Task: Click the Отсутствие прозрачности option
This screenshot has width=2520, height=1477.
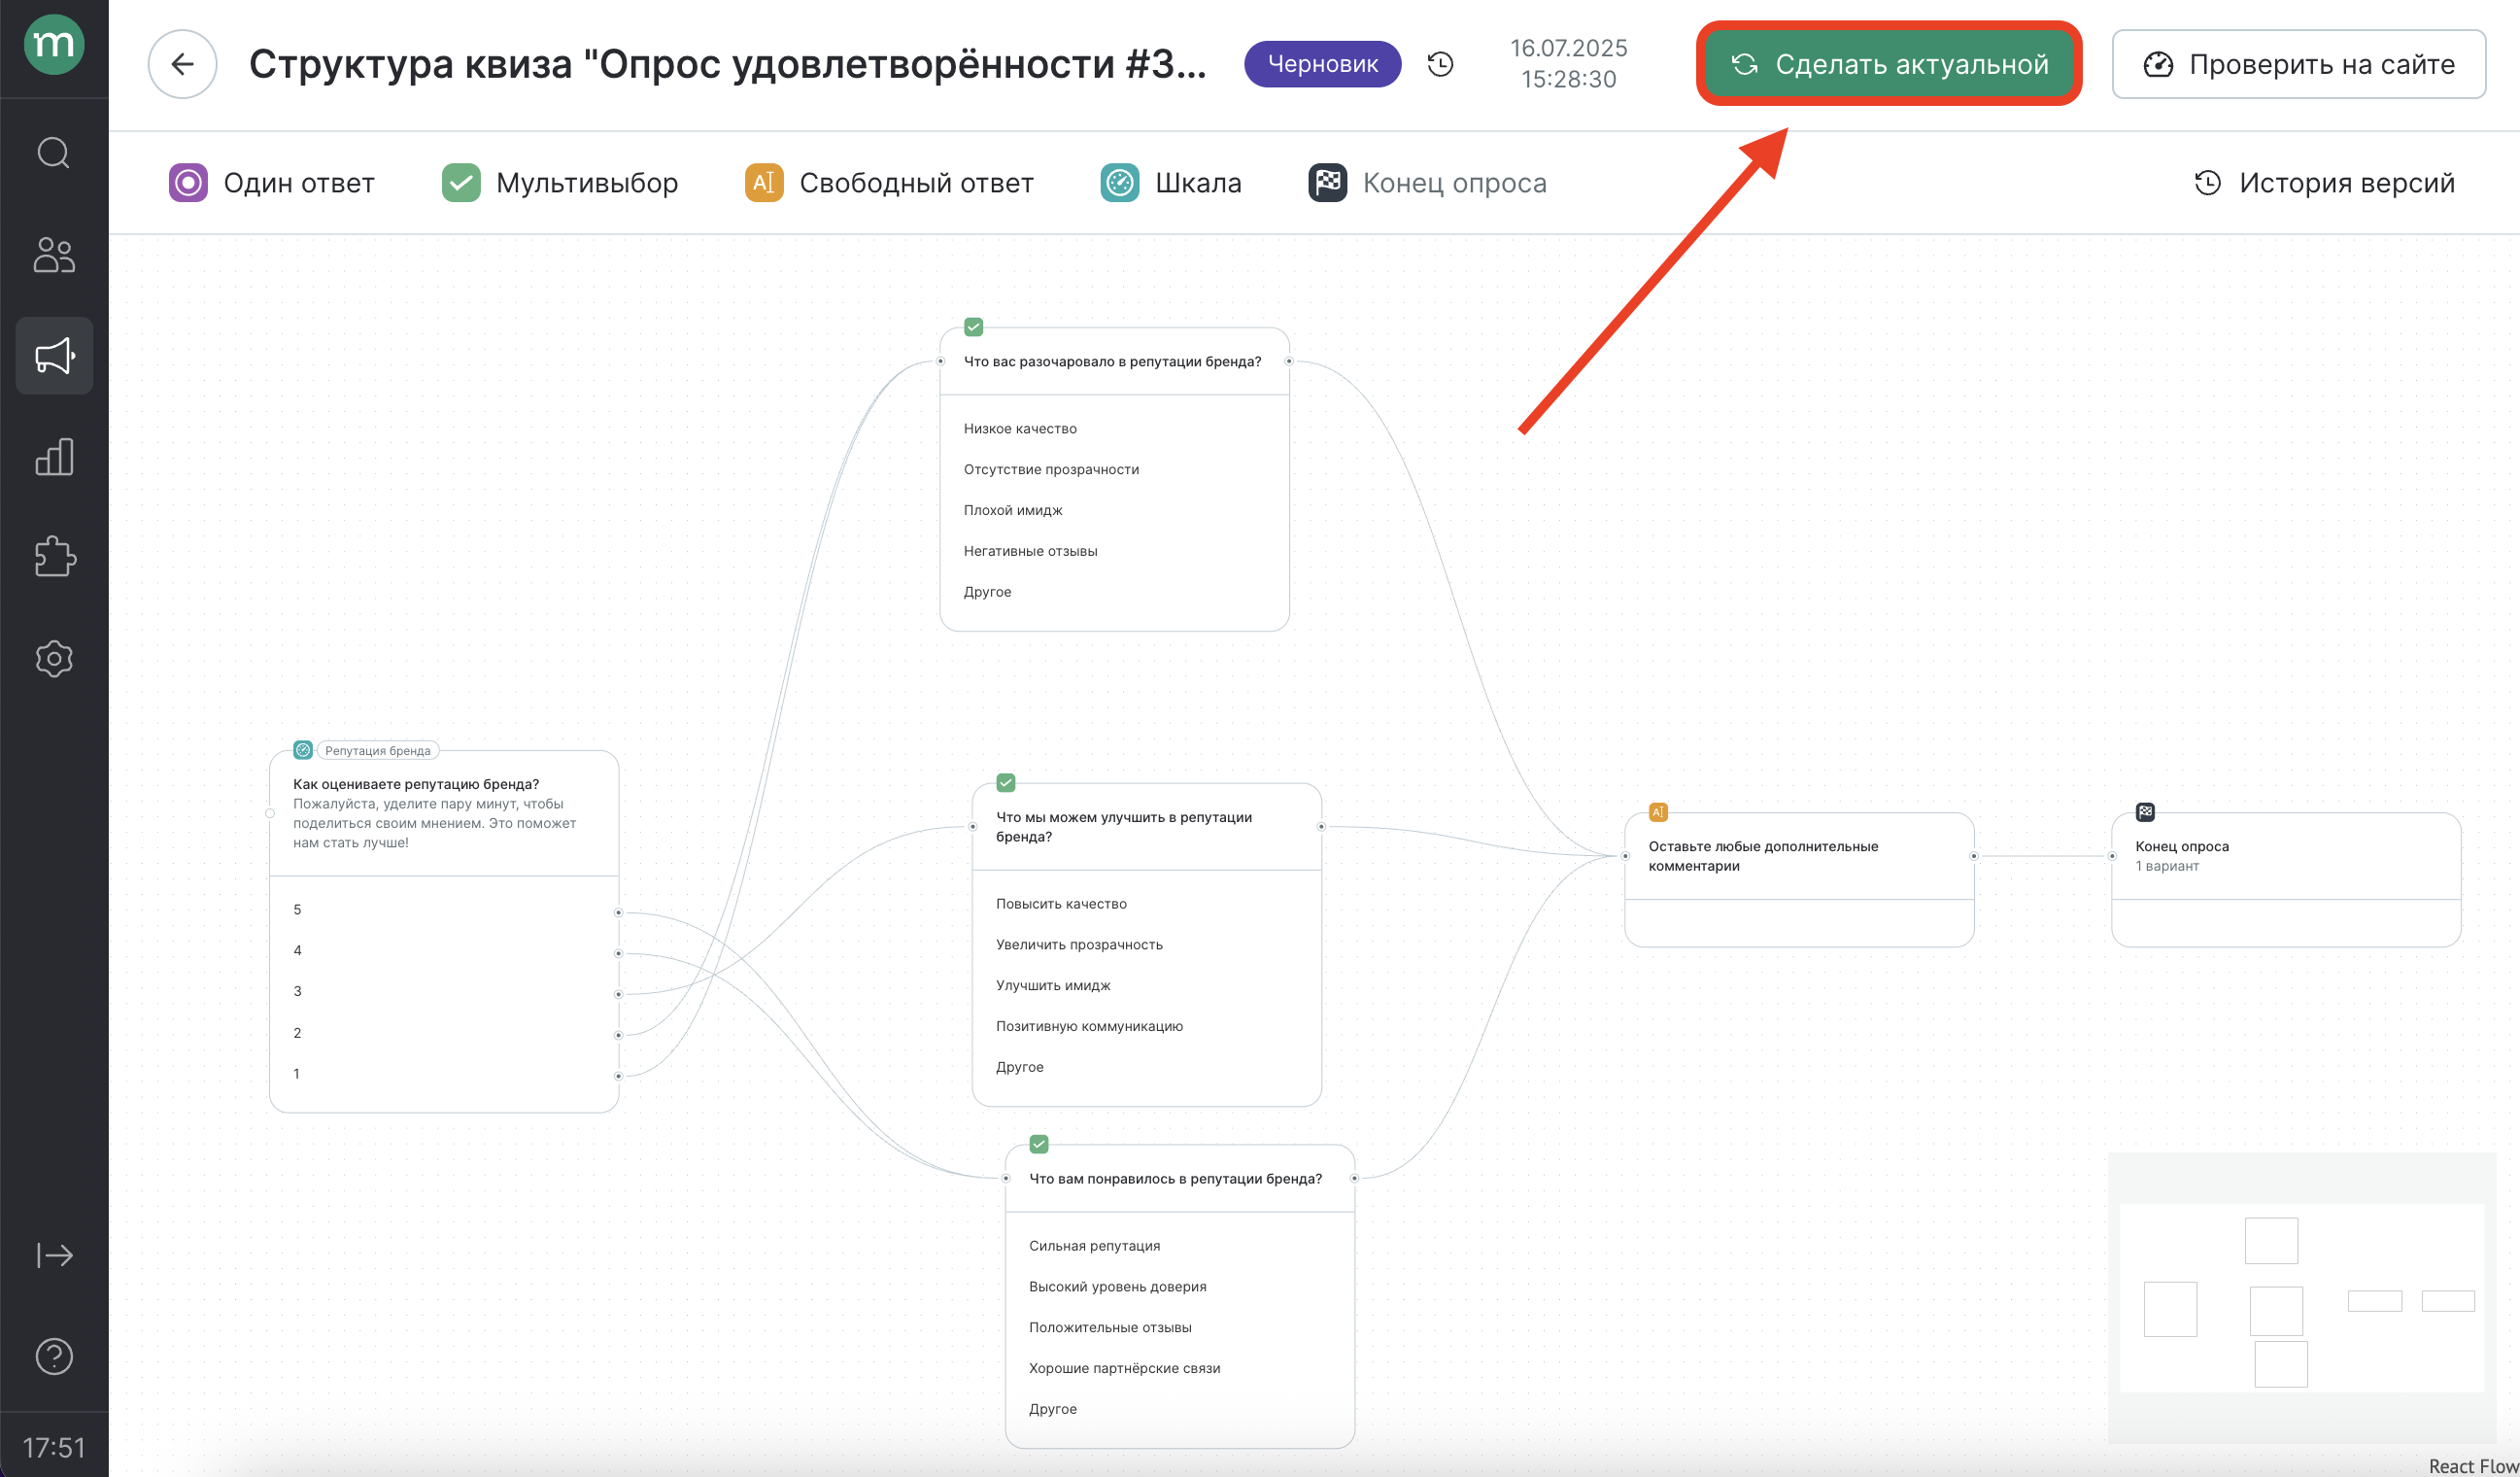Action: 1051,469
